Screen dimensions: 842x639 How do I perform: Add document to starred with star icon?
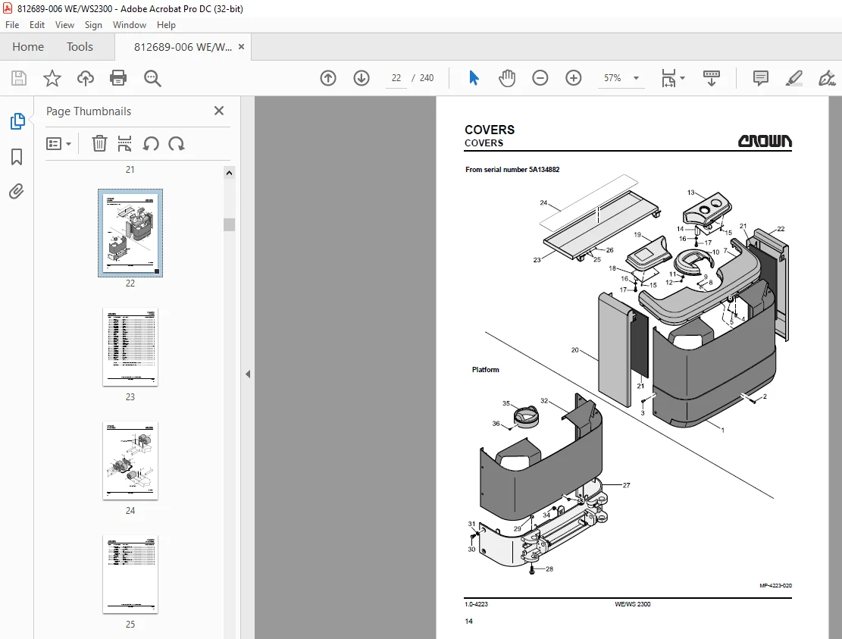pyautogui.click(x=52, y=78)
